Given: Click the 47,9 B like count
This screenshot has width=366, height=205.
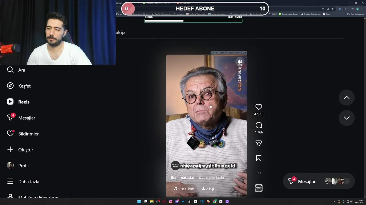Looking at the screenshot, I should coord(259,114).
